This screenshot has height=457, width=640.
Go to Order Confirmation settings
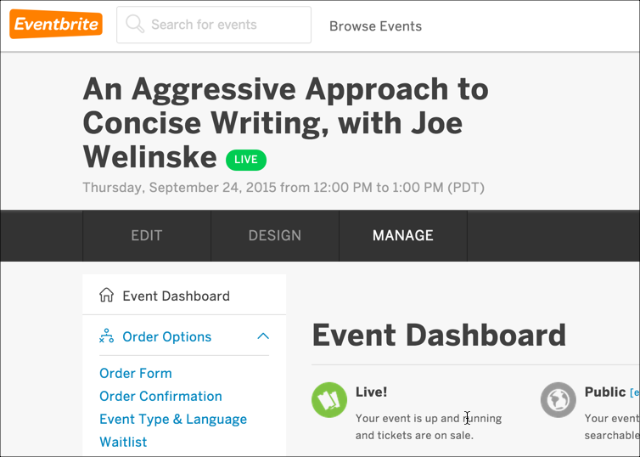pos(160,396)
